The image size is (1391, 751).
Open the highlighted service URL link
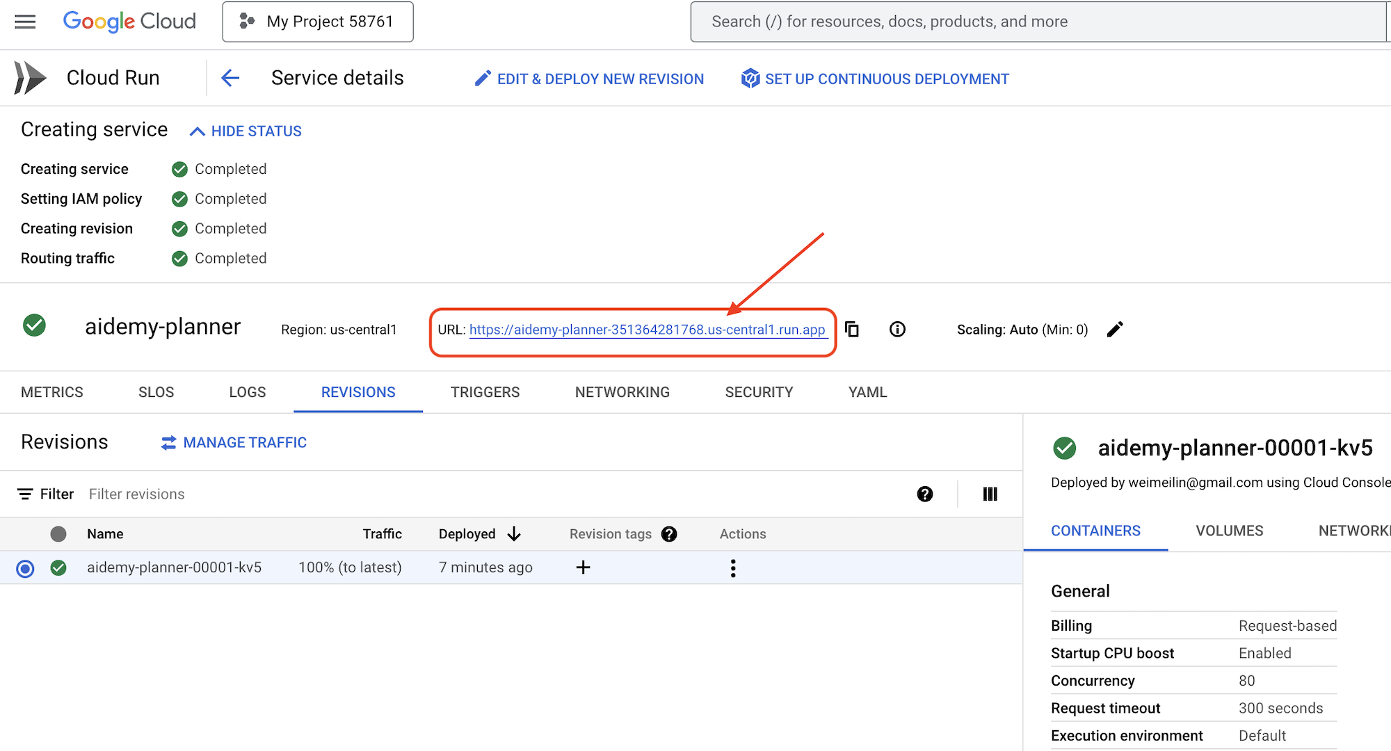[x=648, y=329]
